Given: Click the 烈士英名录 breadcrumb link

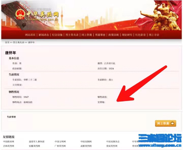Looking at the screenshot, I should pos(19,42).
